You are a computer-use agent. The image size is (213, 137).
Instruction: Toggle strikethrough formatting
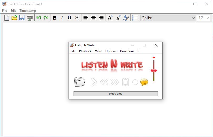[77, 18]
